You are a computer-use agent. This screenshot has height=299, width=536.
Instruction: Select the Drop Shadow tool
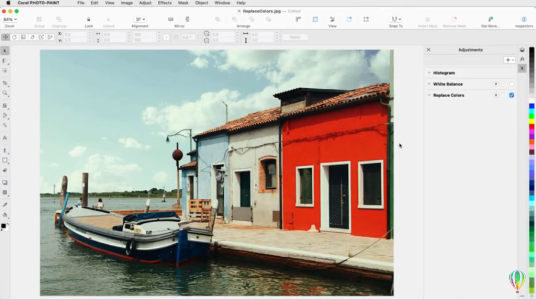point(5,182)
